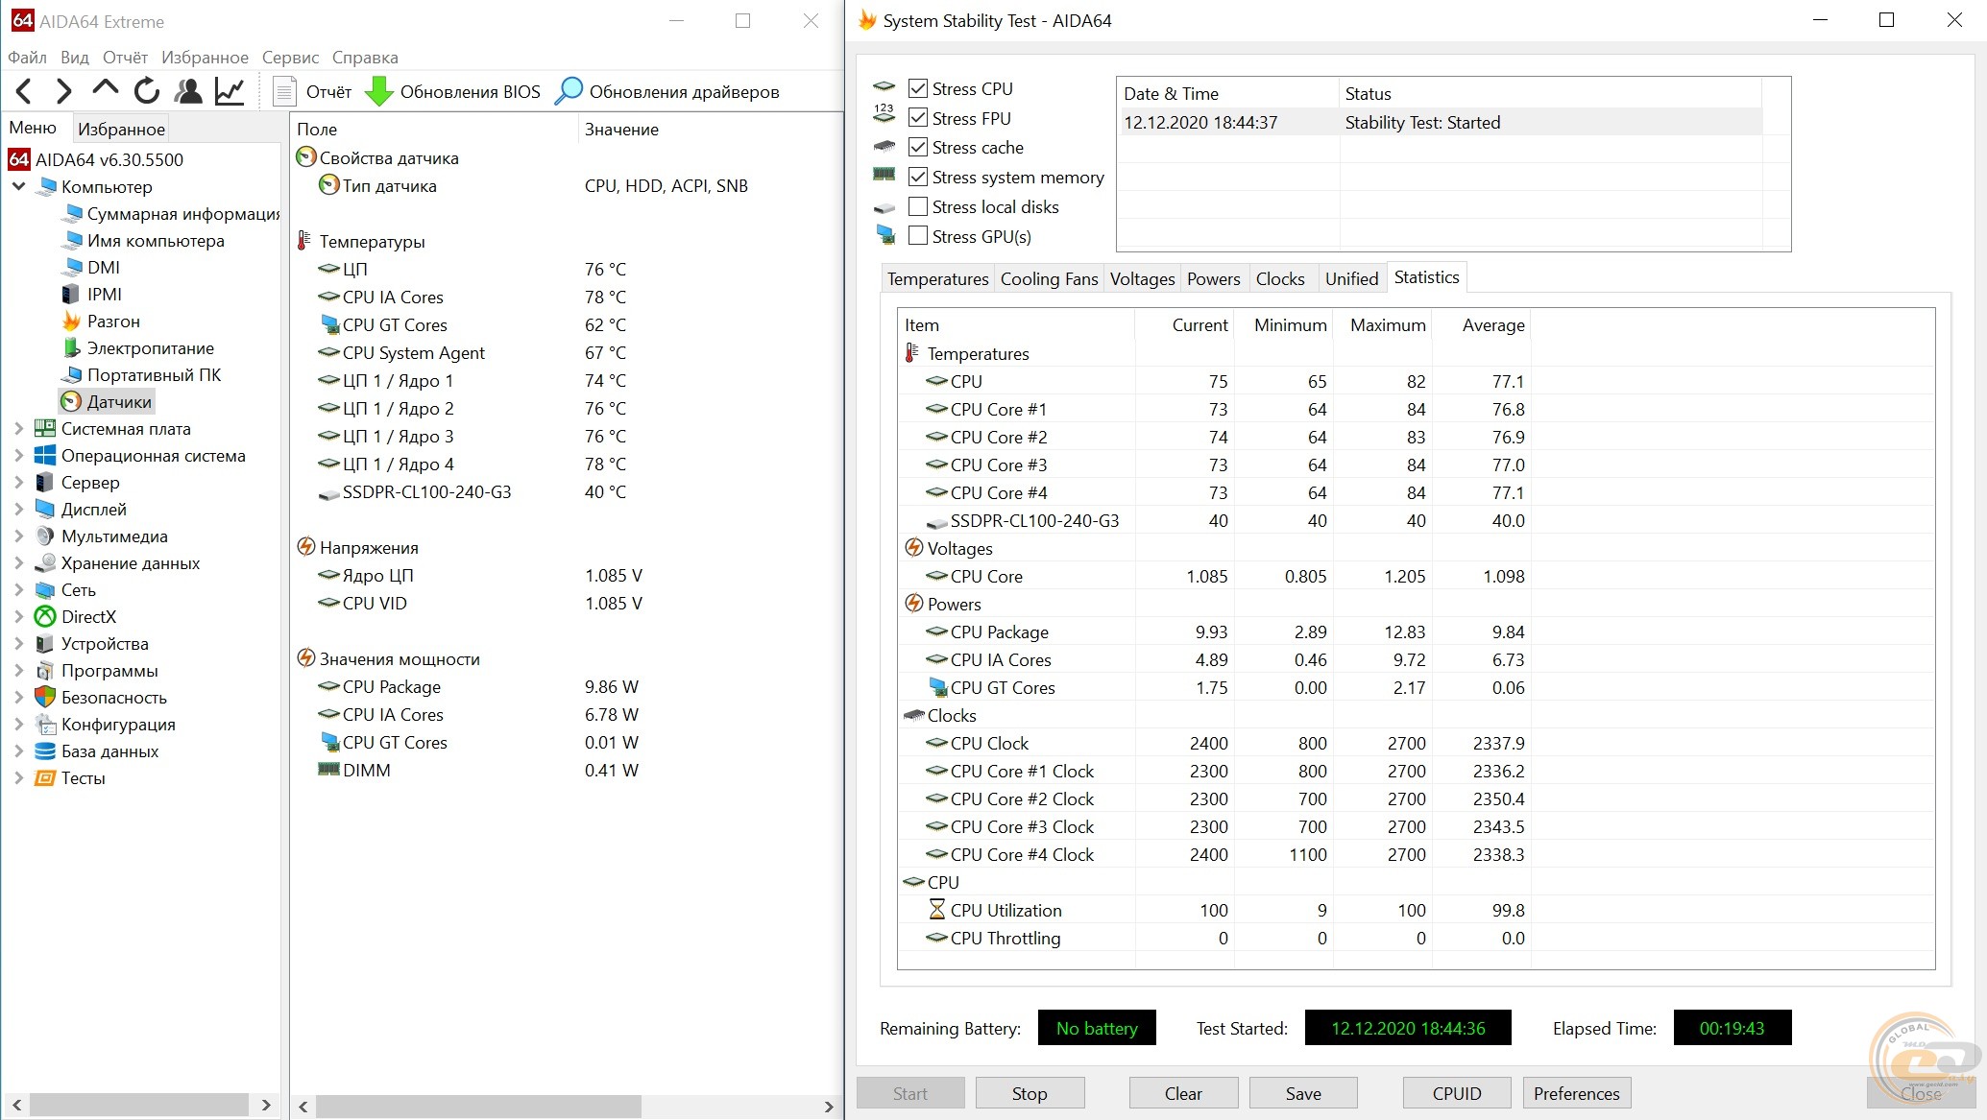The image size is (1987, 1120).
Task: Click the Back navigation arrow in AIDA64 toolbar
Action: [x=25, y=91]
